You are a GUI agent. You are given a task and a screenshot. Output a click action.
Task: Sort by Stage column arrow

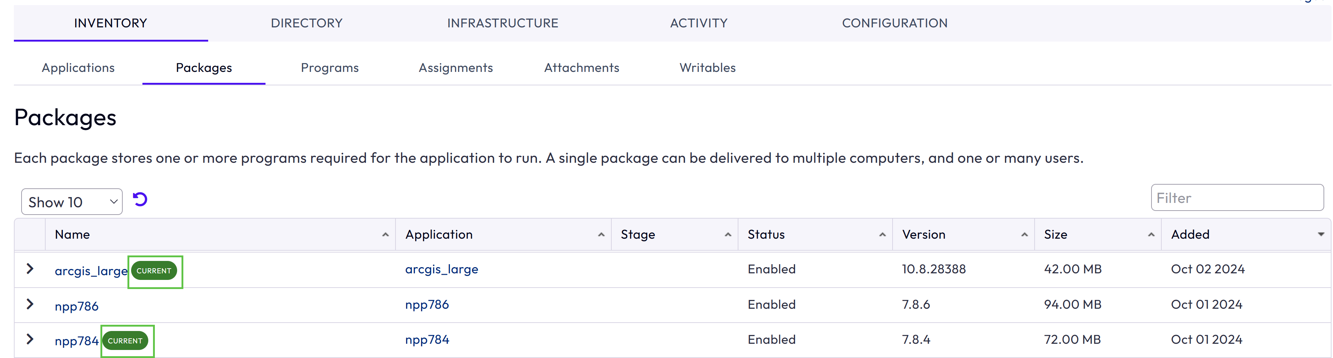[x=728, y=235]
